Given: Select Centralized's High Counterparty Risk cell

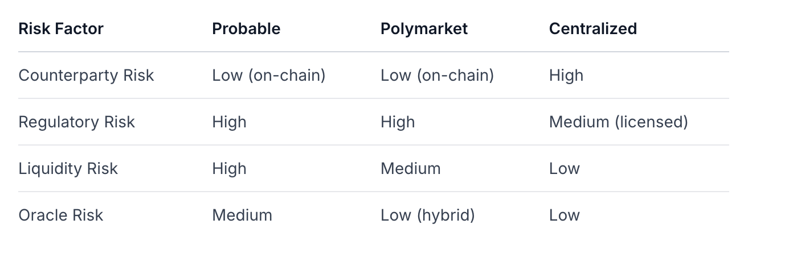Looking at the screenshot, I should point(566,76).
